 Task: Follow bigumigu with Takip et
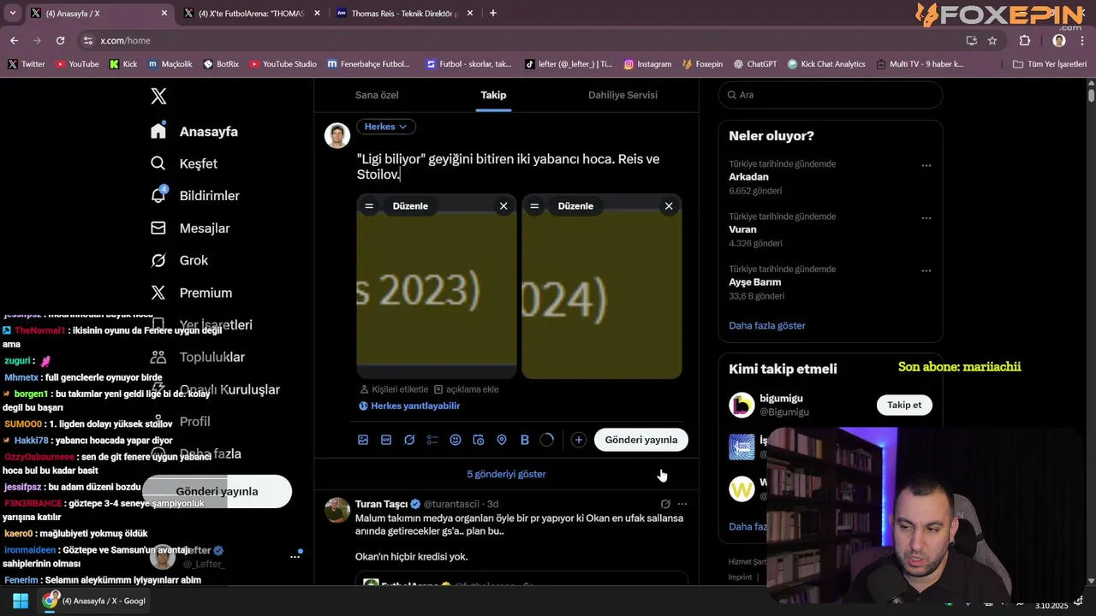point(904,405)
